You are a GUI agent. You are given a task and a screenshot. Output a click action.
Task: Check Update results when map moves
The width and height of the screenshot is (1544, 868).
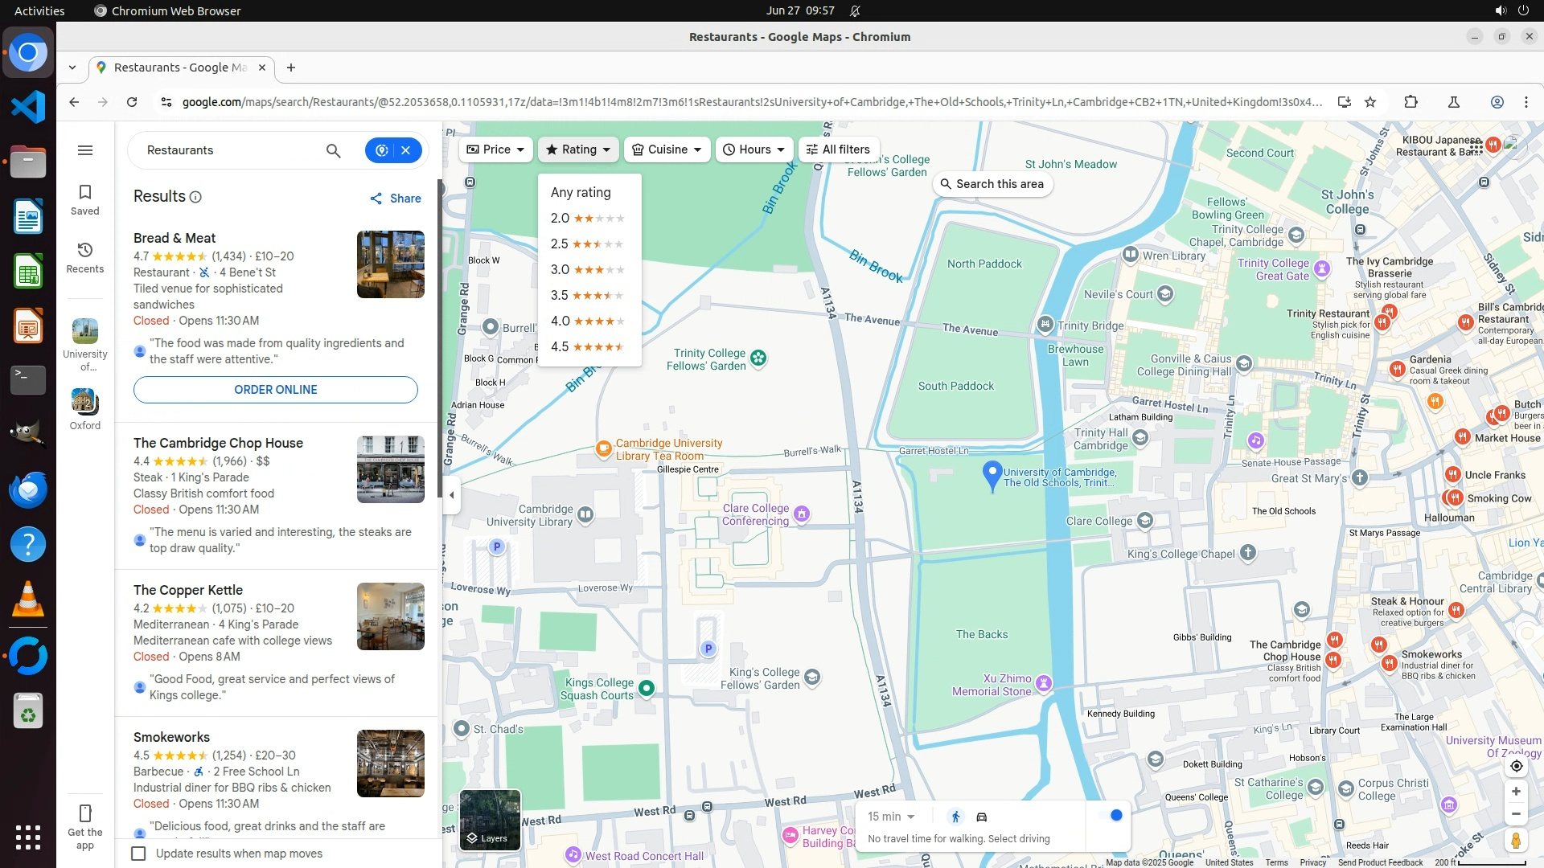point(138,854)
